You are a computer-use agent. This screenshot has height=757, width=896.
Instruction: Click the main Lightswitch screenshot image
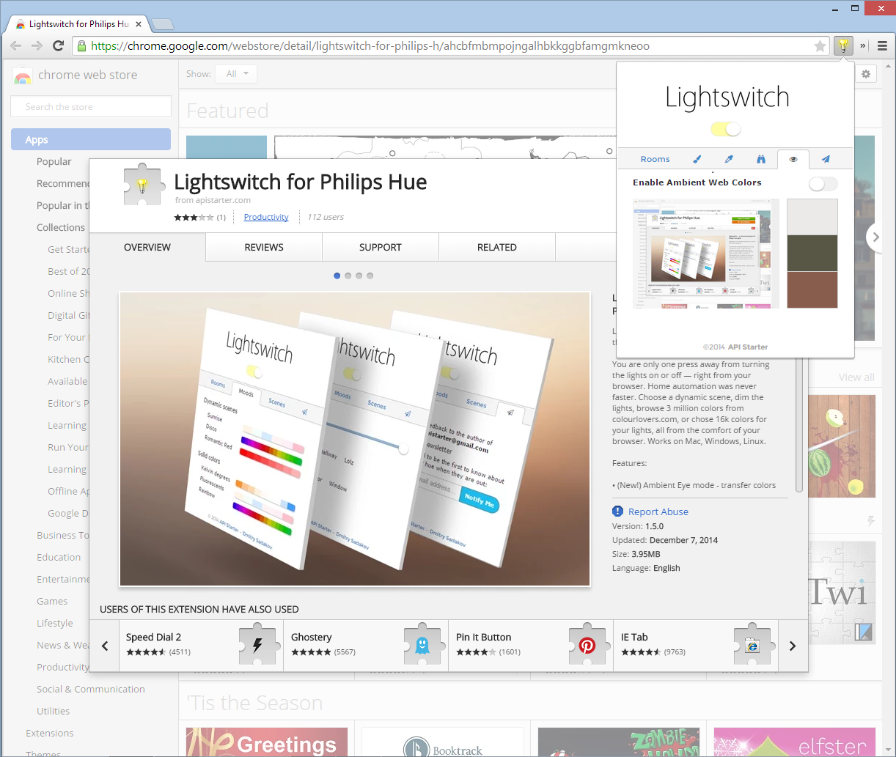point(355,439)
